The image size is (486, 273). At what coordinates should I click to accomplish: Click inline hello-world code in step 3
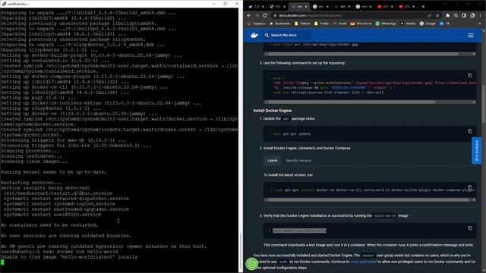385,215
